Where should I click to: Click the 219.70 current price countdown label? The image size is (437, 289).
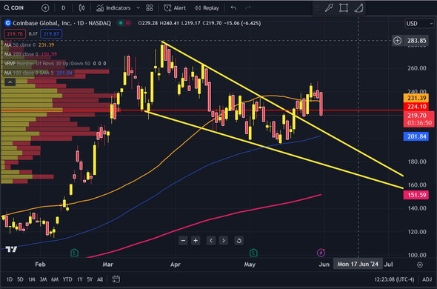(419, 119)
